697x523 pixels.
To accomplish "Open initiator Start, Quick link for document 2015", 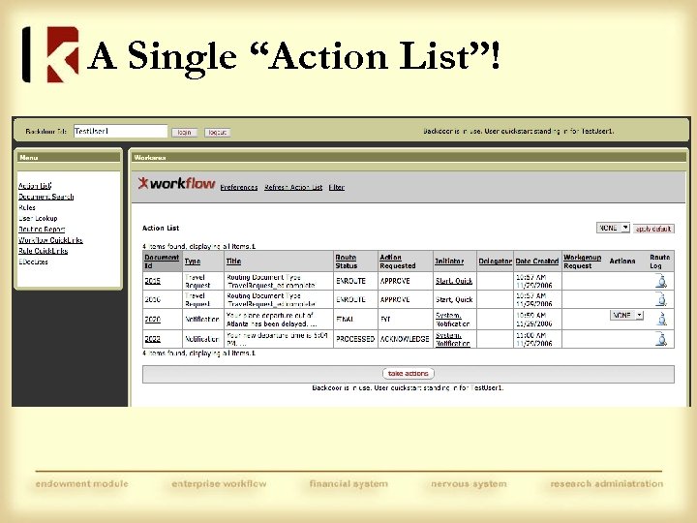I will click(x=454, y=281).
